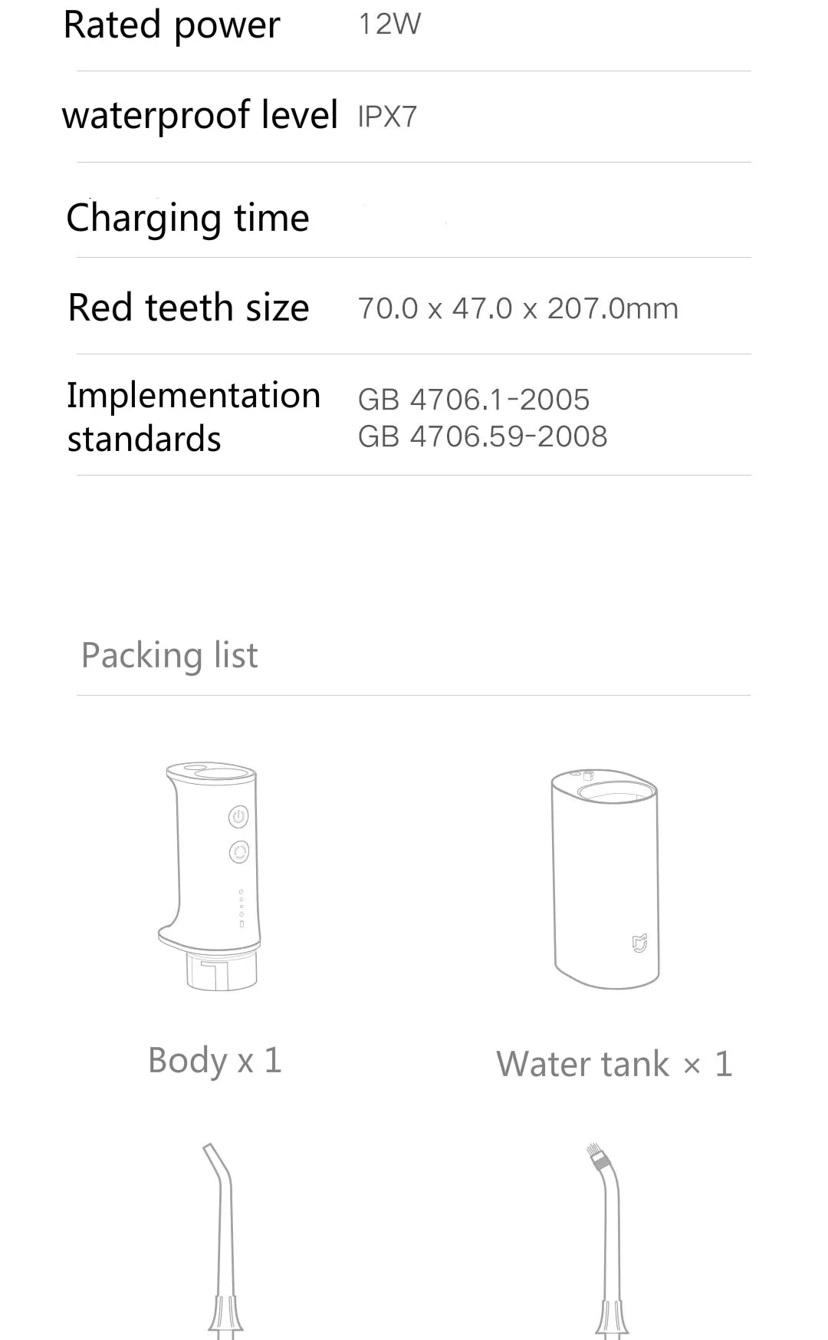
Task: Click the water tank illustration
Action: pyautogui.click(x=605, y=879)
